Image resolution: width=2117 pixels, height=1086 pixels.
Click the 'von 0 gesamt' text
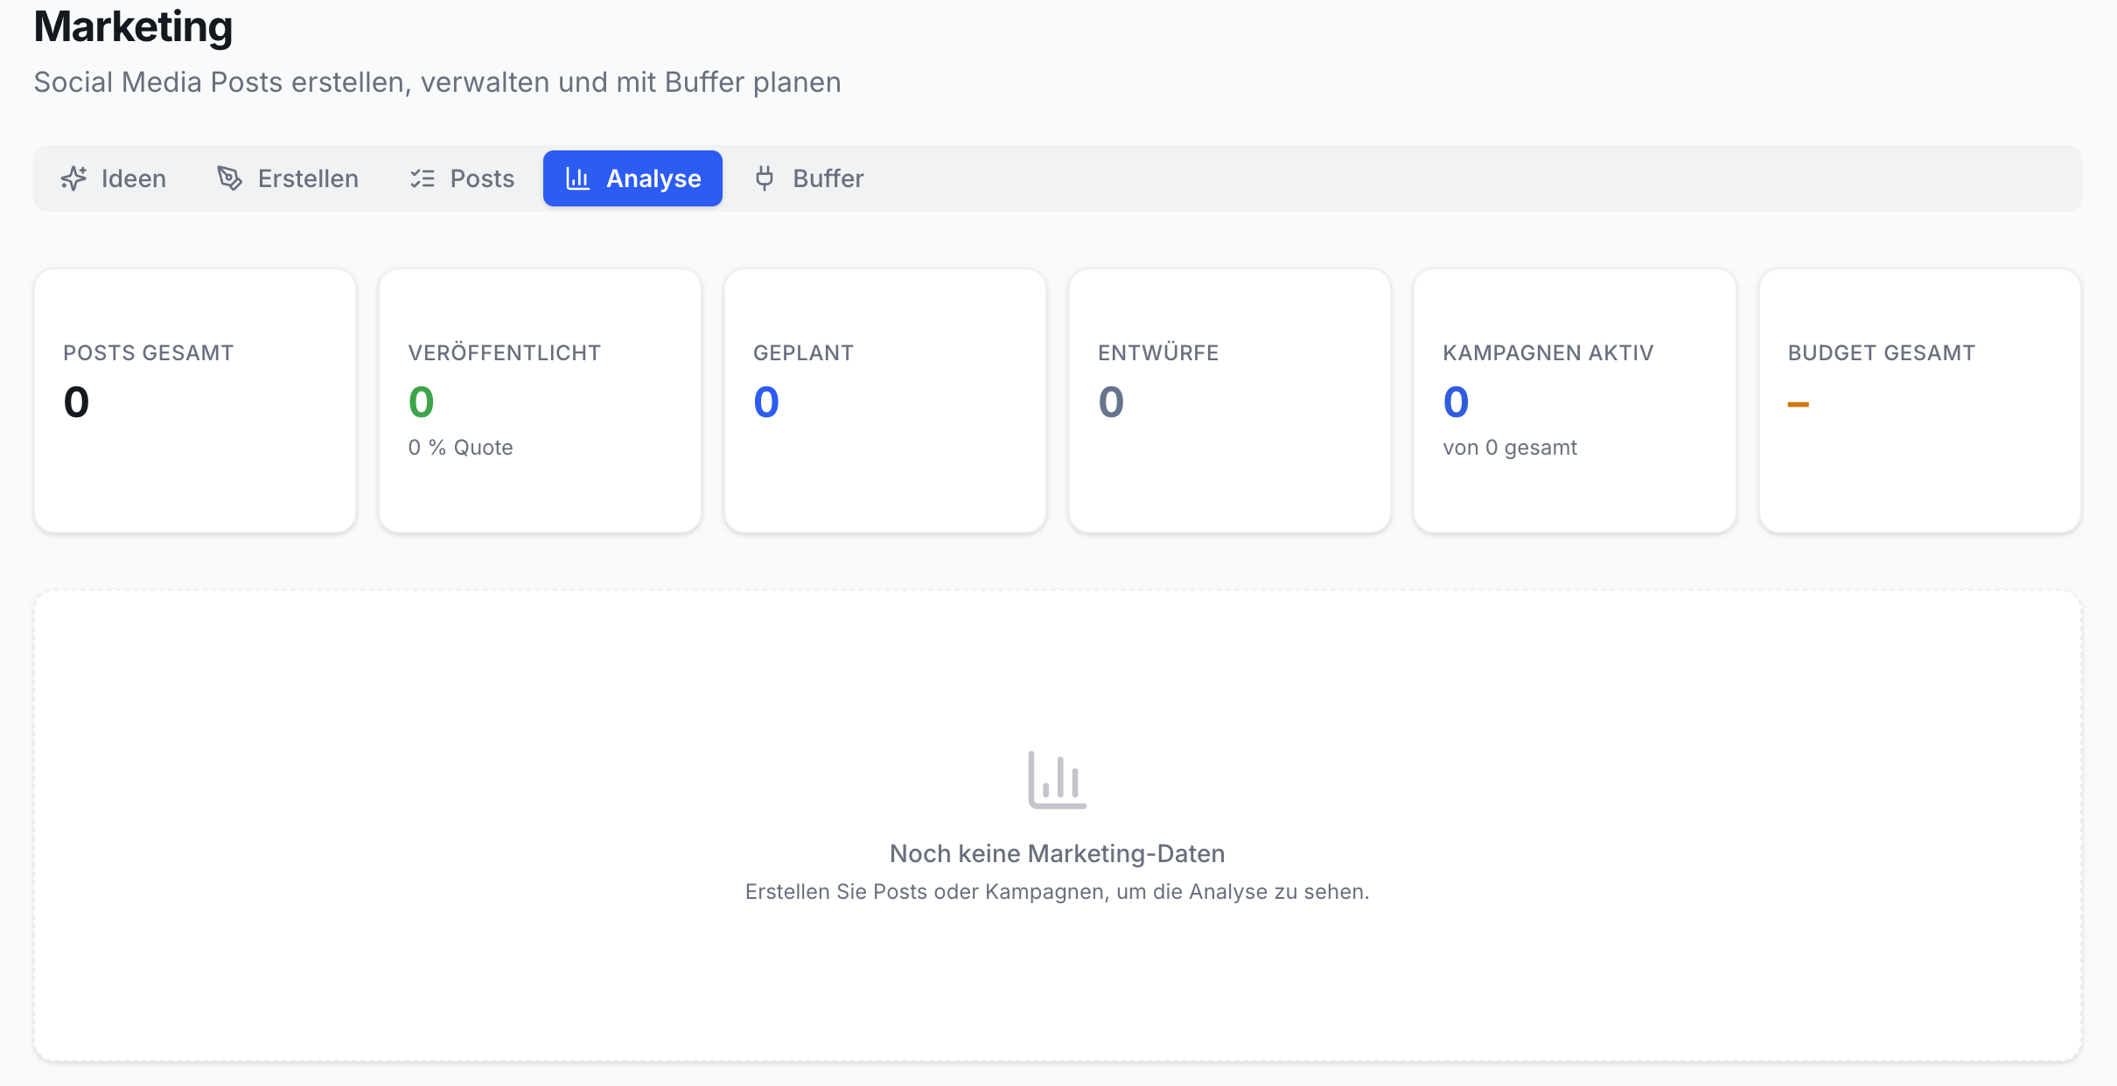(1510, 448)
